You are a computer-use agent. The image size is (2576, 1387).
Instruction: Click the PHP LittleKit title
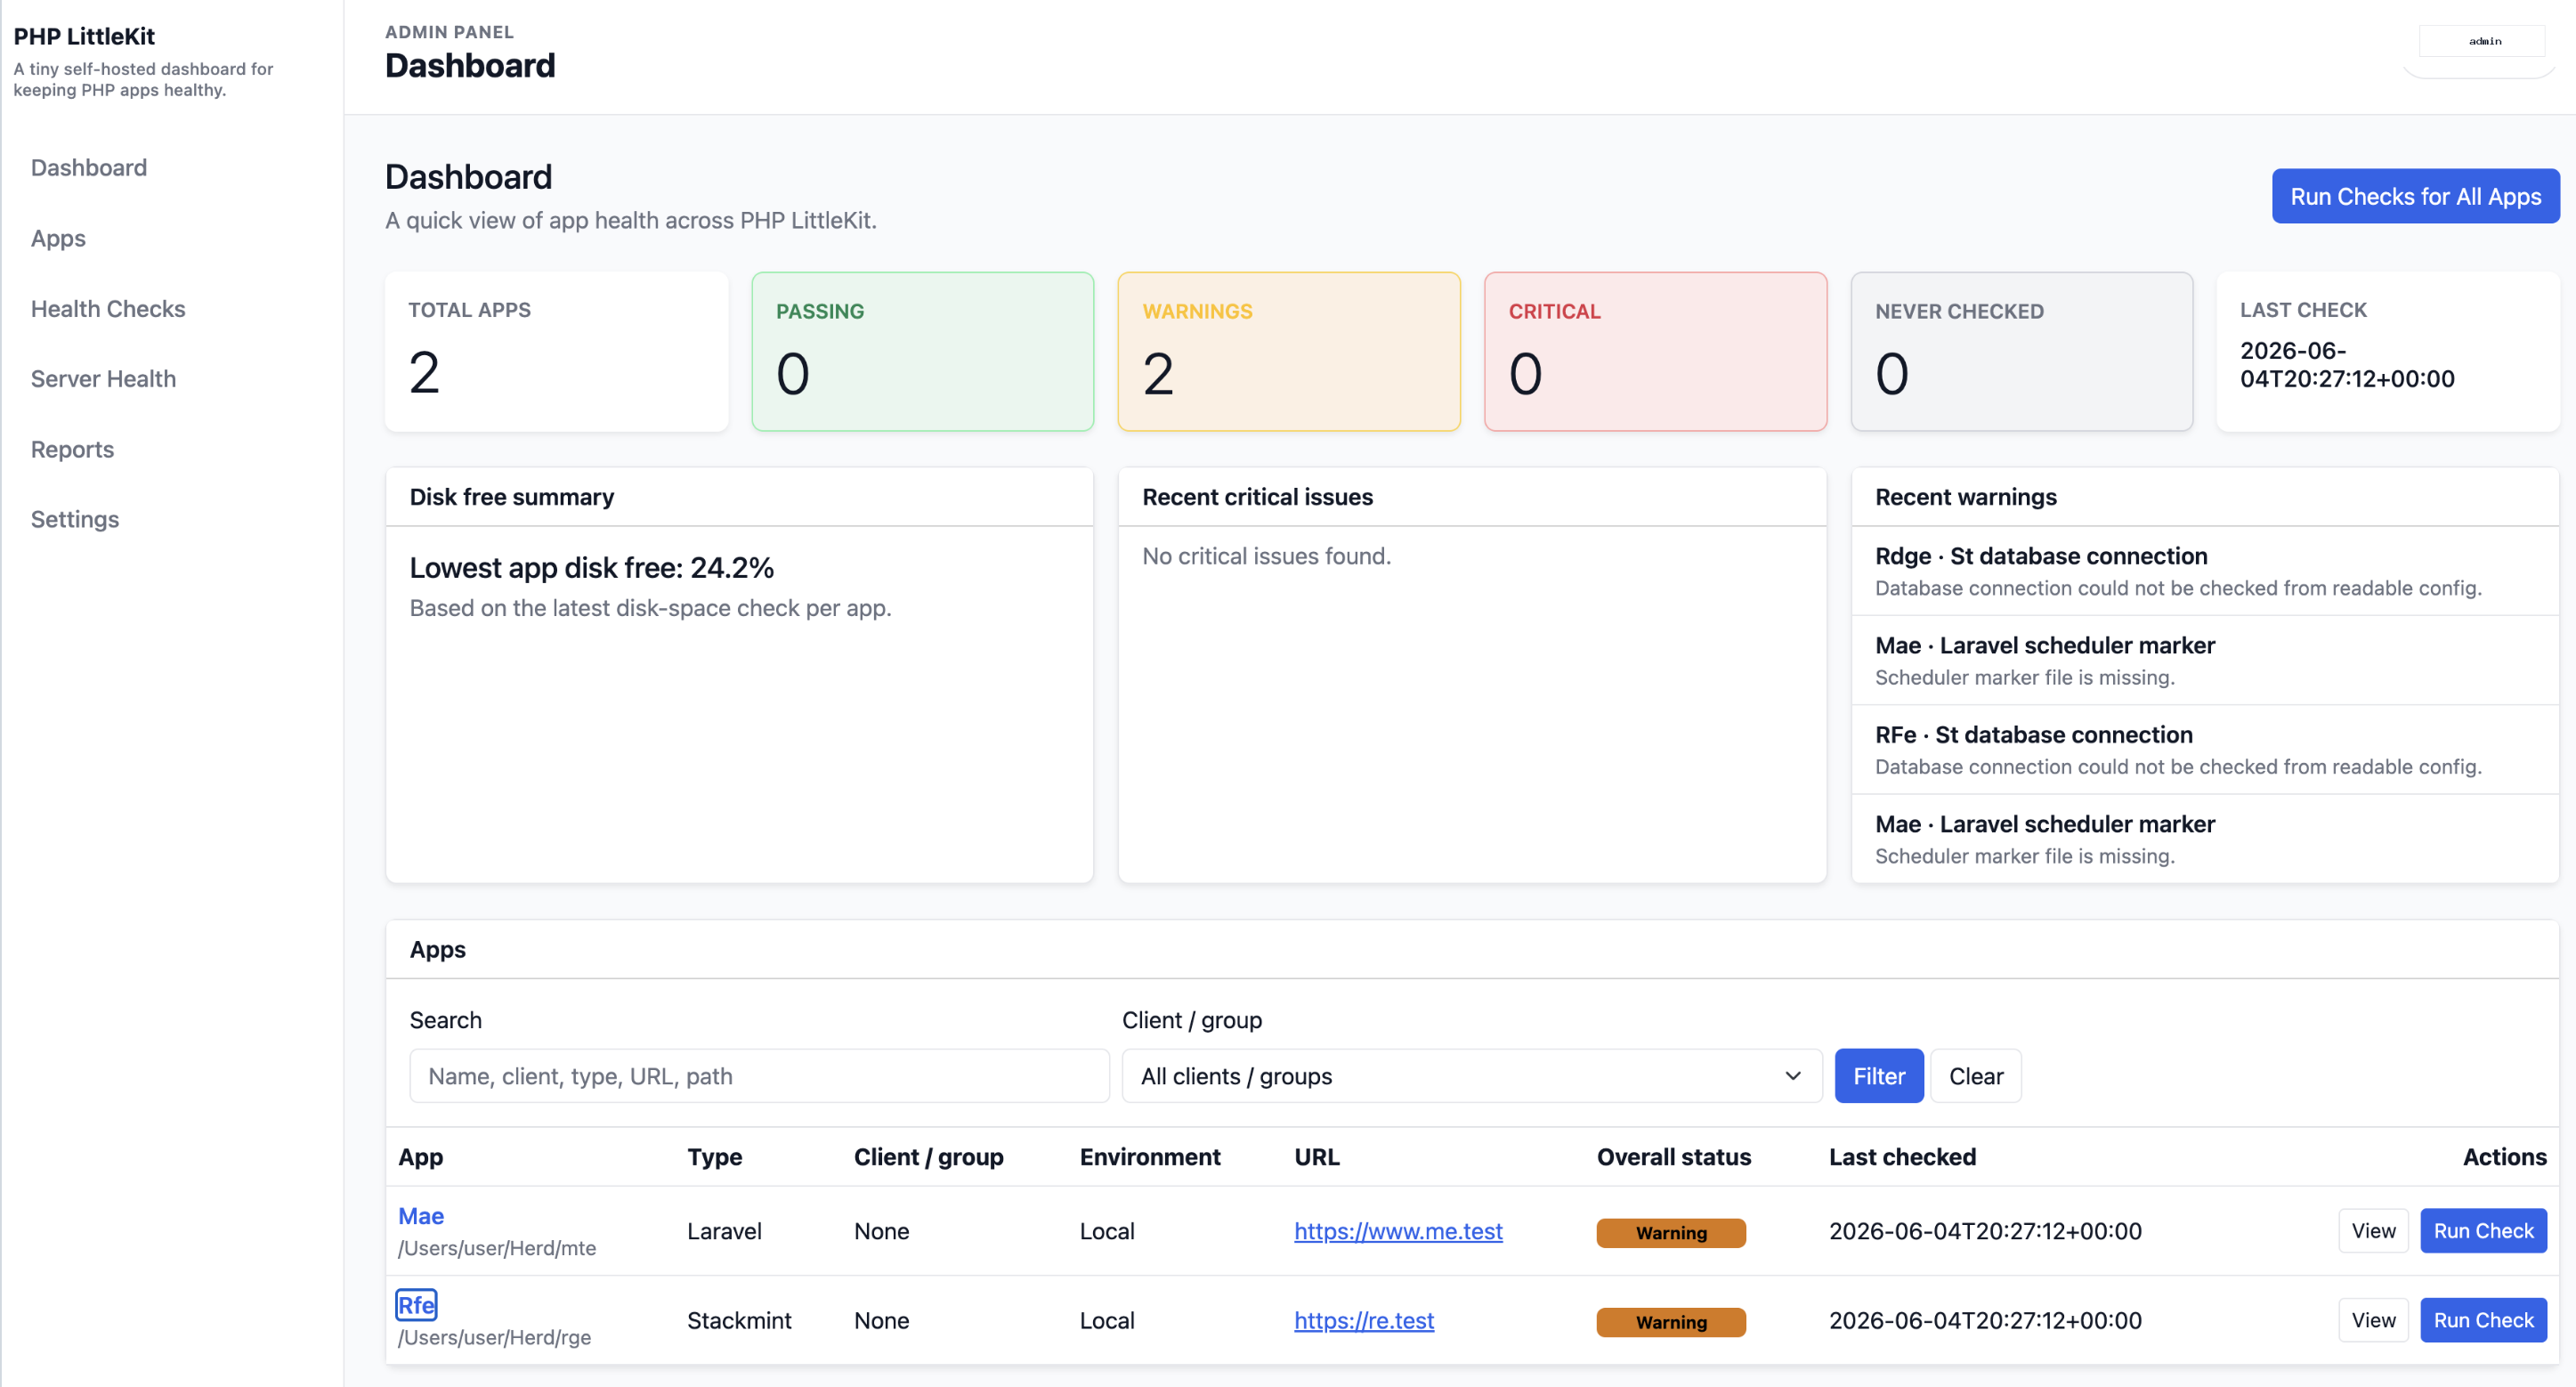click(84, 36)
